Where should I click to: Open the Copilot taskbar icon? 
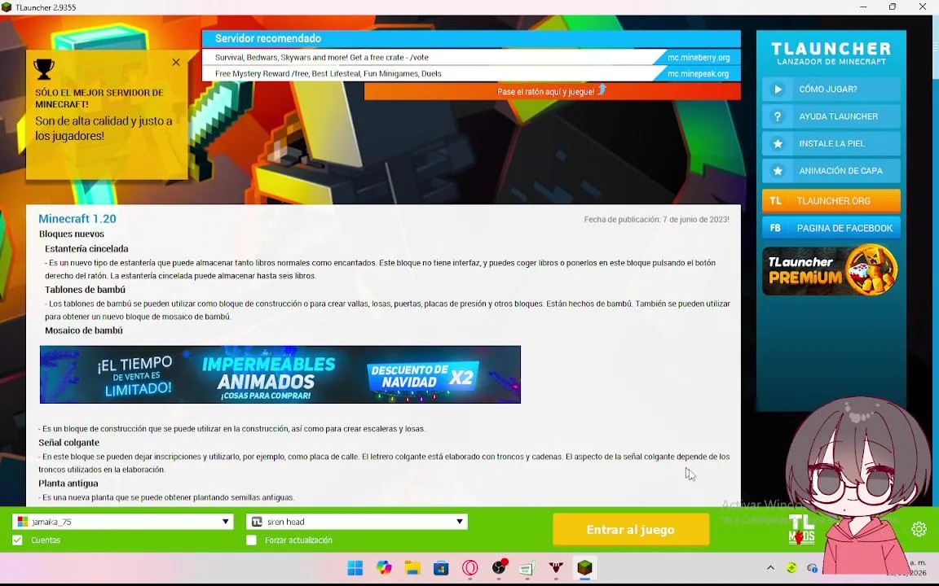(384, 567)
